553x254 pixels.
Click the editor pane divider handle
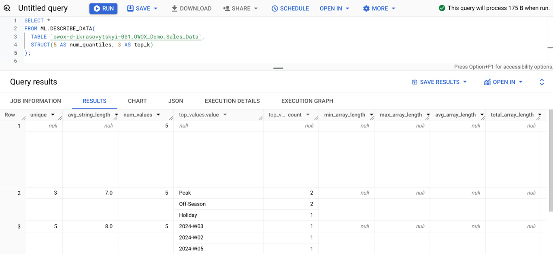click(x=278, y=68)
